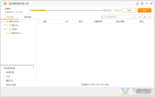
Task: Click the 所有文件 folder icon
Action: pos(7,21)
